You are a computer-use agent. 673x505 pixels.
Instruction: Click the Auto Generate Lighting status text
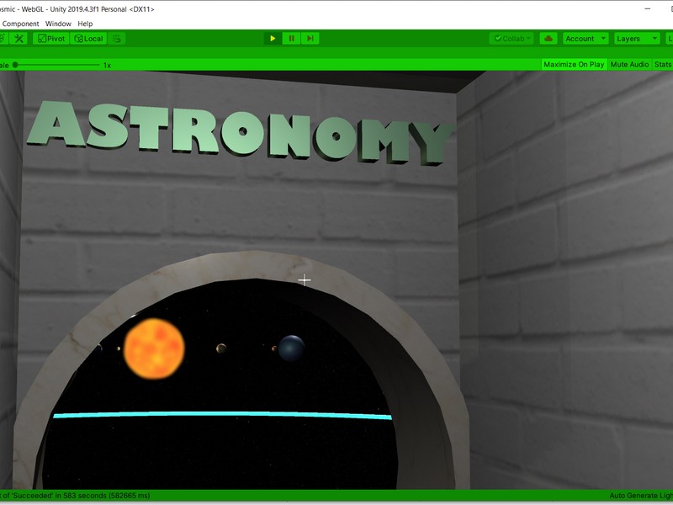641,496
